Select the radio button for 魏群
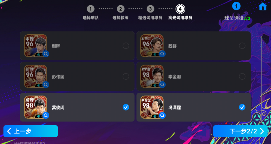The height and width of the screenshot is (144, 271). pyautogui.click(x=242, y=46)
